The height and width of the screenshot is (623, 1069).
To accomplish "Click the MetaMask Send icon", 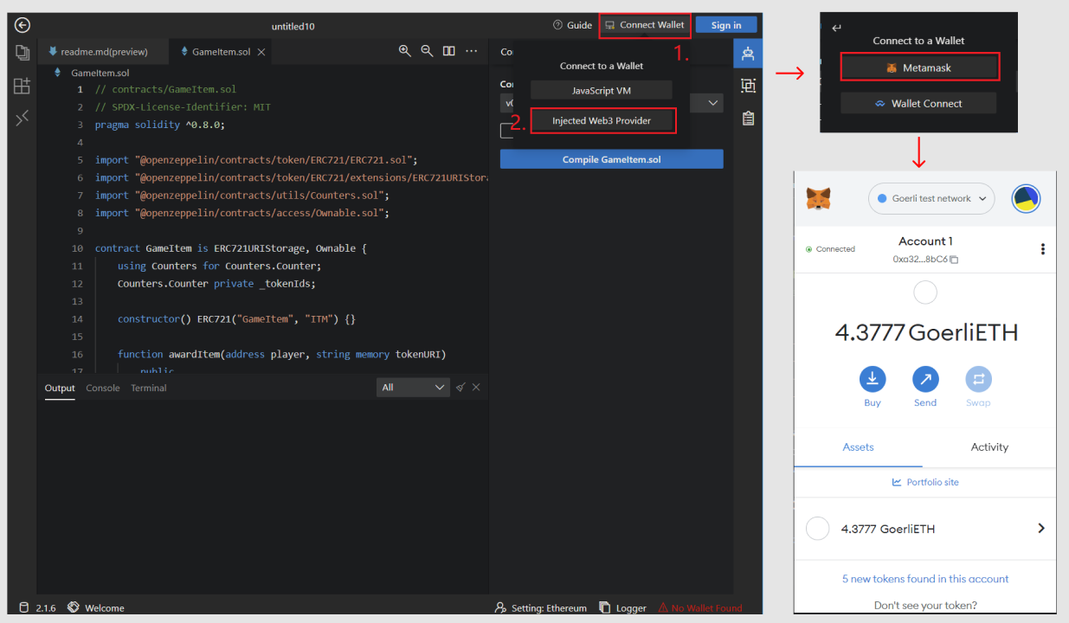I will [x=925, y=379].
